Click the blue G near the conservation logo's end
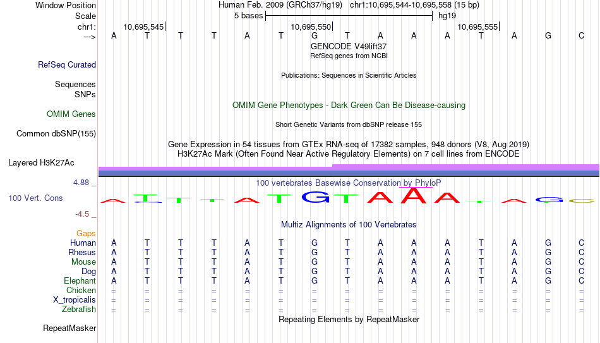600x343 pixels. click(549, 200)
